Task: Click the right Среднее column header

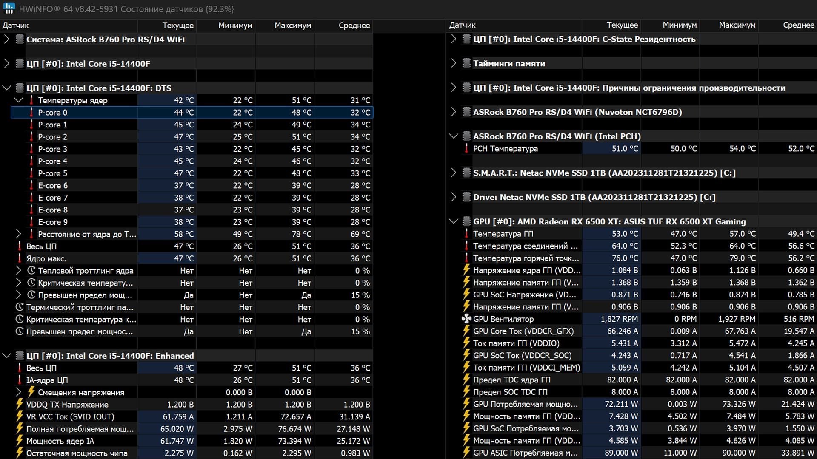Action: click(798, 25)
